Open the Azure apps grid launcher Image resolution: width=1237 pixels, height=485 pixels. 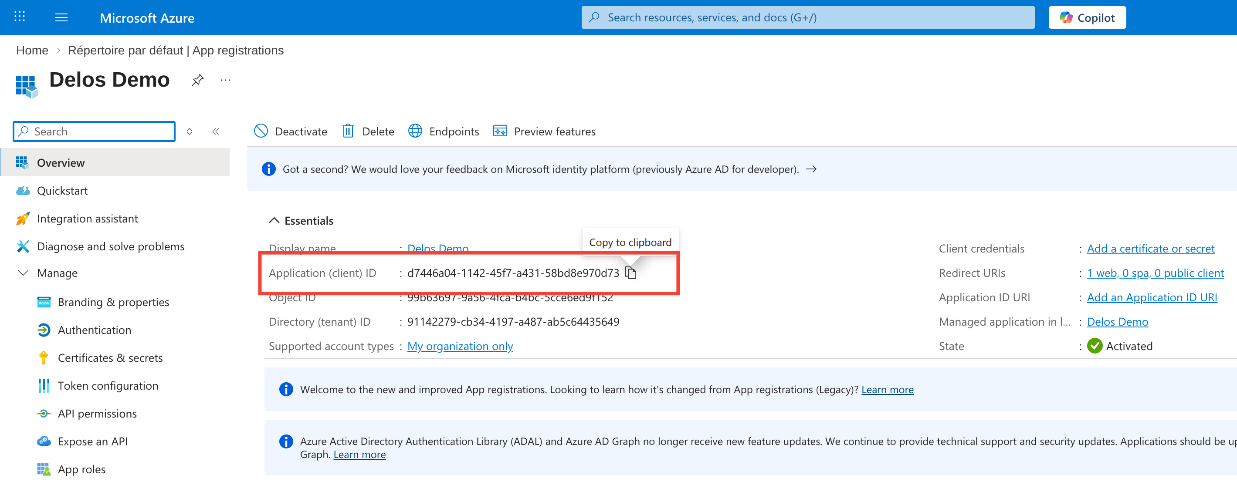(x=19, y=17)
